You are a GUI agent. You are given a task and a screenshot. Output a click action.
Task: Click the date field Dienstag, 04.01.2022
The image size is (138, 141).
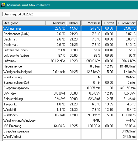[x=36, y=14]
